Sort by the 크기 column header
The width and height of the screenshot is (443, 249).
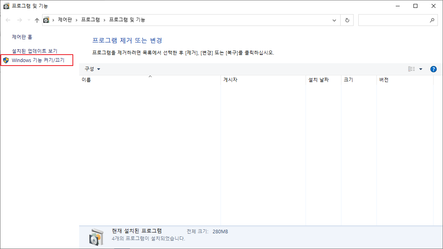(359, 80)
